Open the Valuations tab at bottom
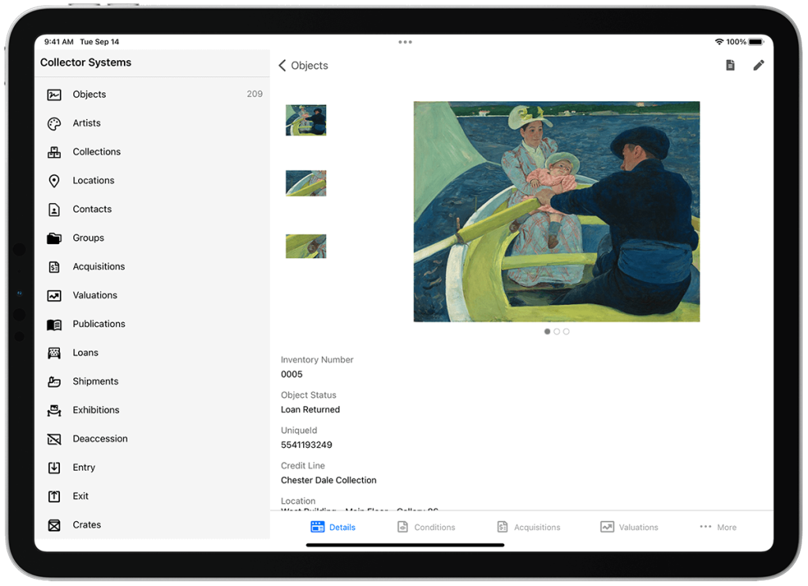The height and width of the screenshot is (586, 808). (629, 527)
